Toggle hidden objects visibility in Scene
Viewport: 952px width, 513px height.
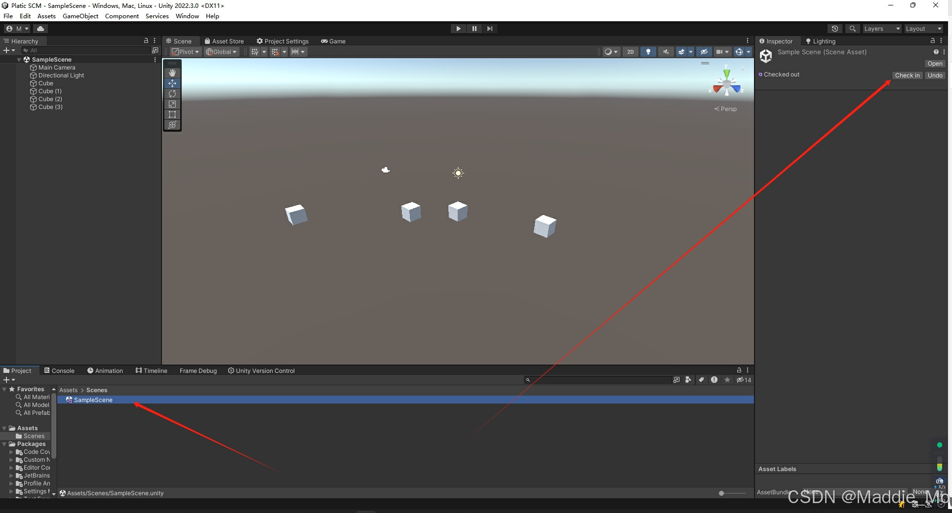pos(704,52)
